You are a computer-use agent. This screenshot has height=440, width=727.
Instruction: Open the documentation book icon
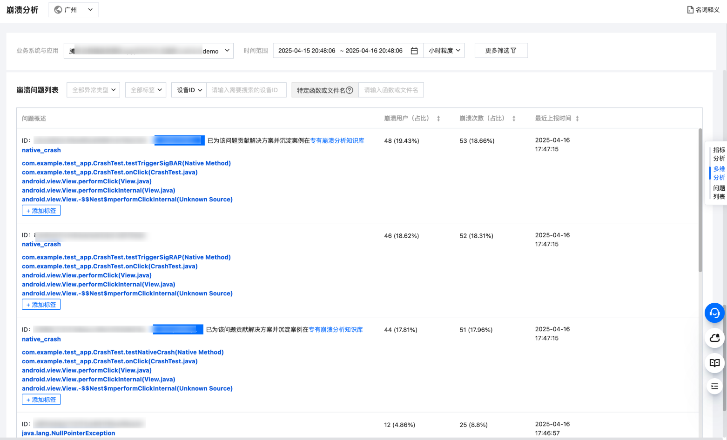714,363
